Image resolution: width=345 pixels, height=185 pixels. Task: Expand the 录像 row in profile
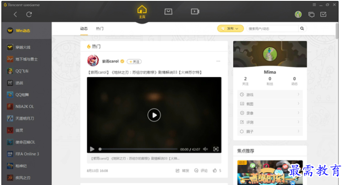(x=270, y=113)
